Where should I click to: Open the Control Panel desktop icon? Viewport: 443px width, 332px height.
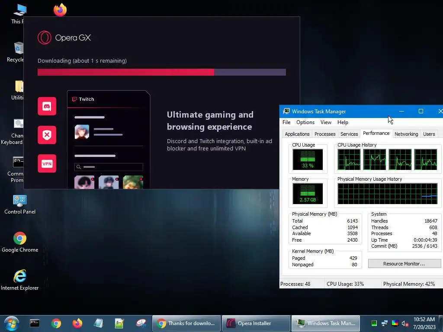point(20,204)
